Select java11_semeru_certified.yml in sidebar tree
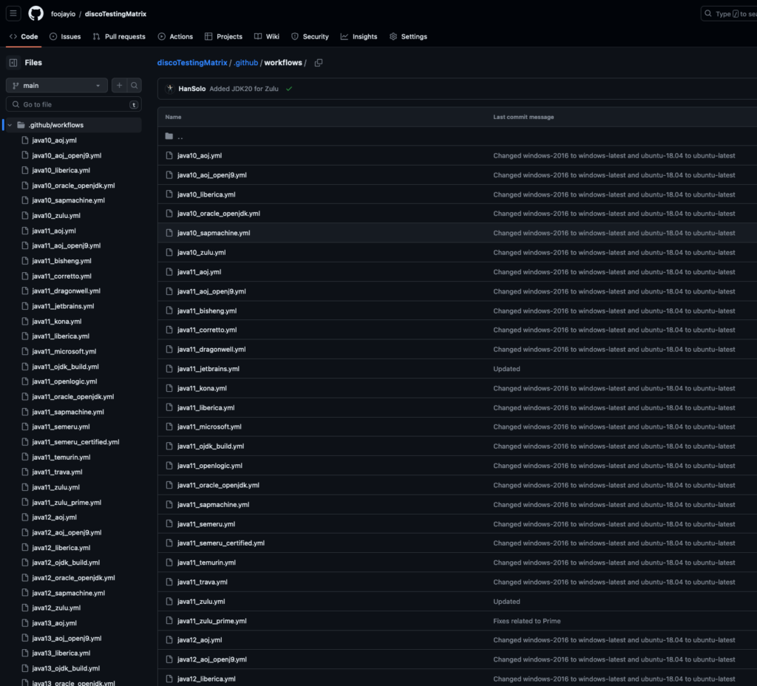Viewport: 757px width, 686px height. click(75, 442)
